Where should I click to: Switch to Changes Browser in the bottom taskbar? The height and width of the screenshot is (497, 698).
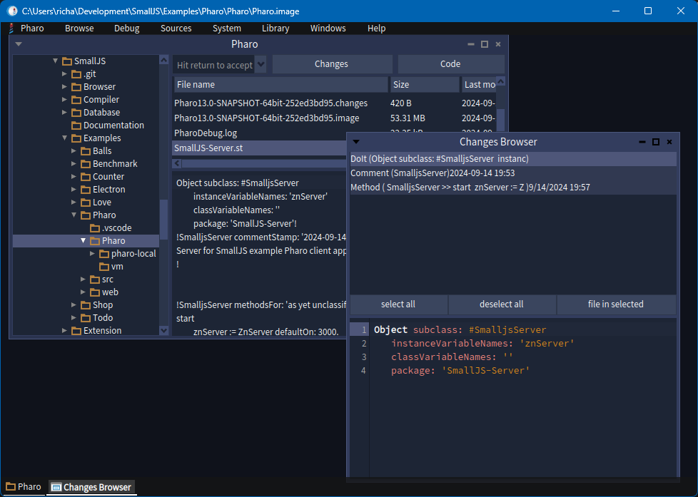point(91,487)
